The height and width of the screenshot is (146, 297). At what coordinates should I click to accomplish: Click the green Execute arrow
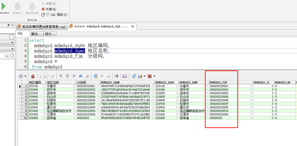pyautogui.click(x=4, y=6)
